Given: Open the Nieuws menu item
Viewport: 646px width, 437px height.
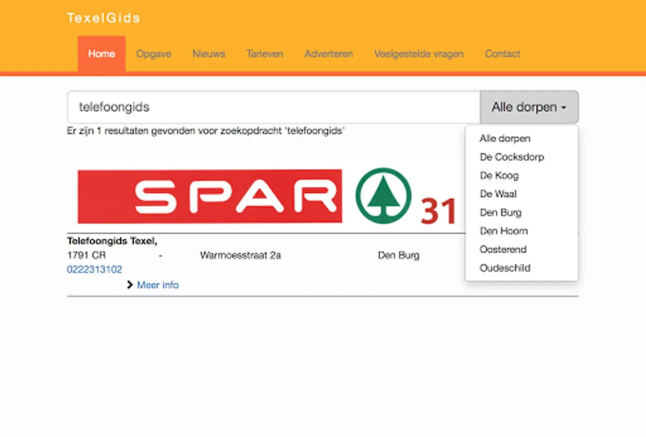Looking at the screenshot, I should pyautogui.click(x=209, y=54).
